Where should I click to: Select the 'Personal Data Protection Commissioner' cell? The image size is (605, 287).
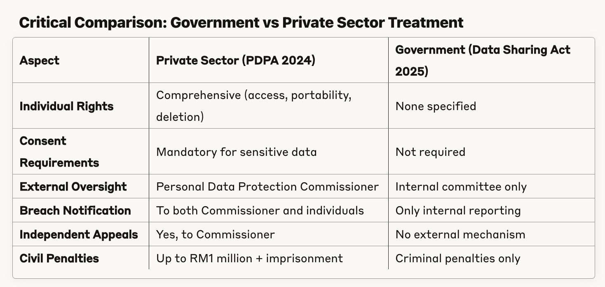coord(267,186)
